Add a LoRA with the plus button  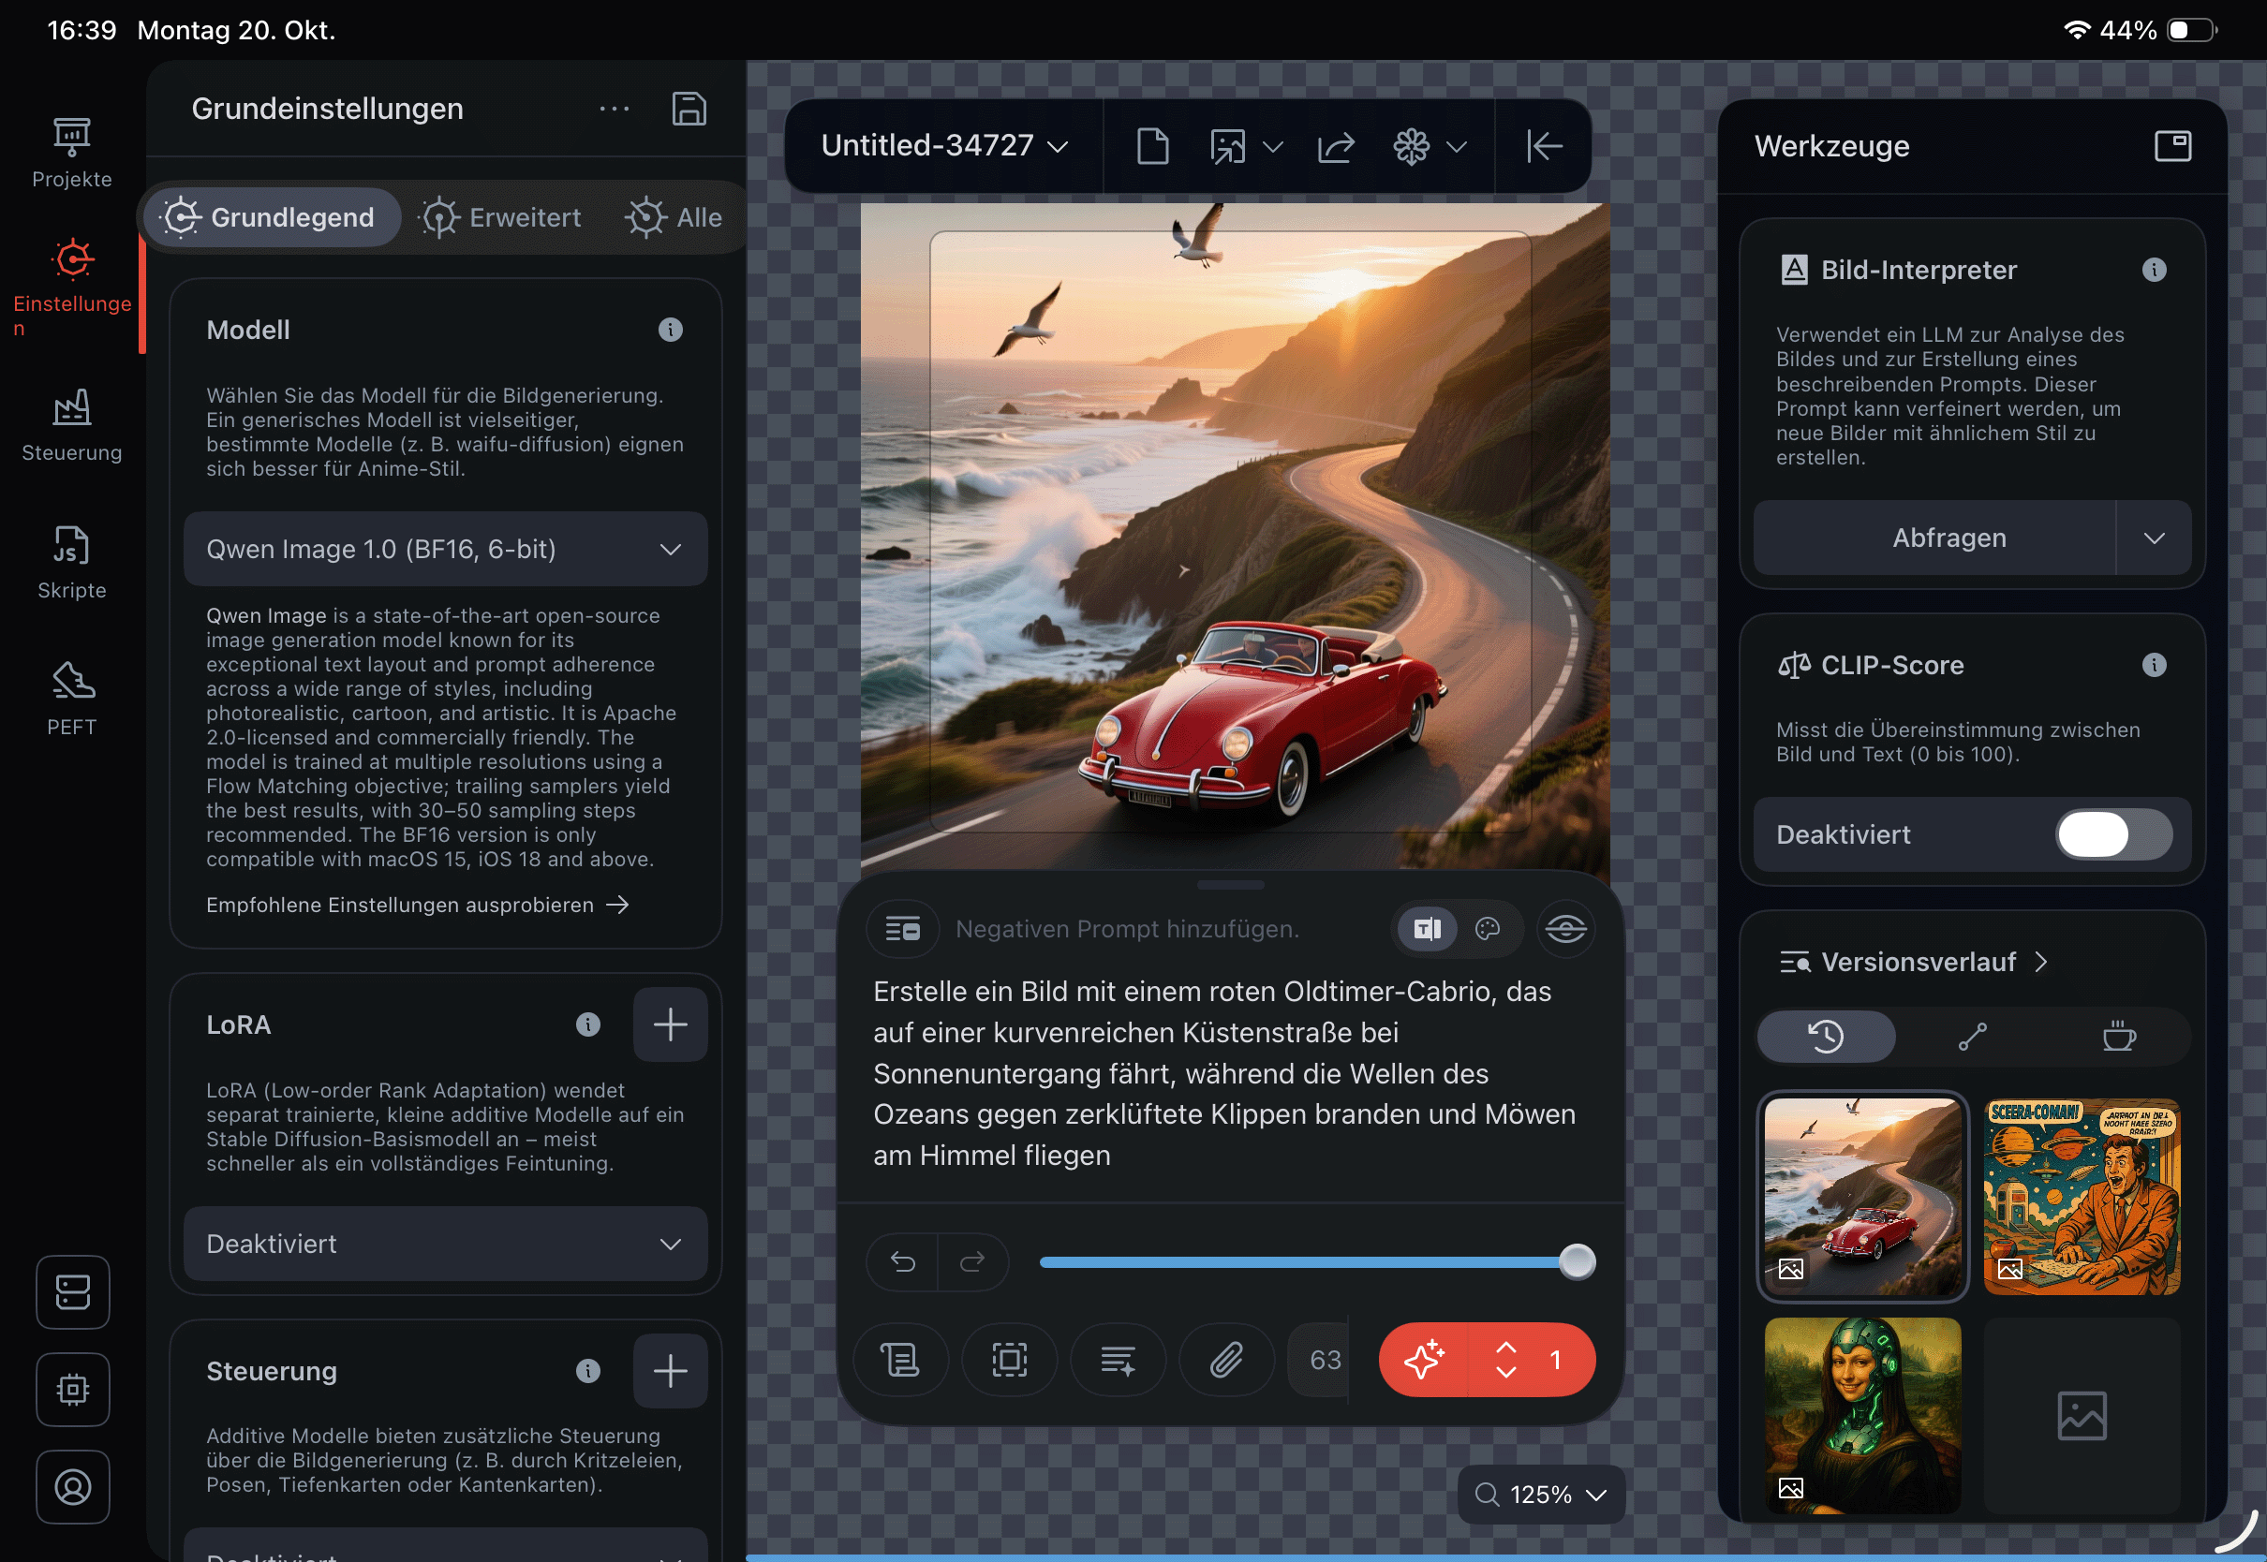point(670,1024)
